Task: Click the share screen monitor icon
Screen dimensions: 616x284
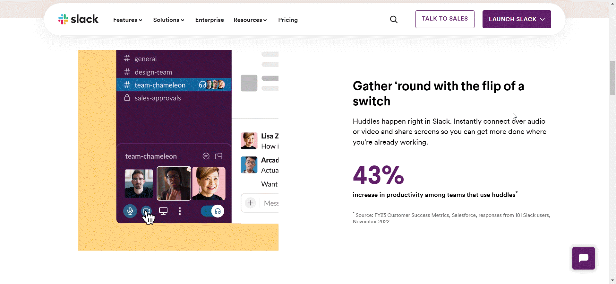Action: pos(163,211)
